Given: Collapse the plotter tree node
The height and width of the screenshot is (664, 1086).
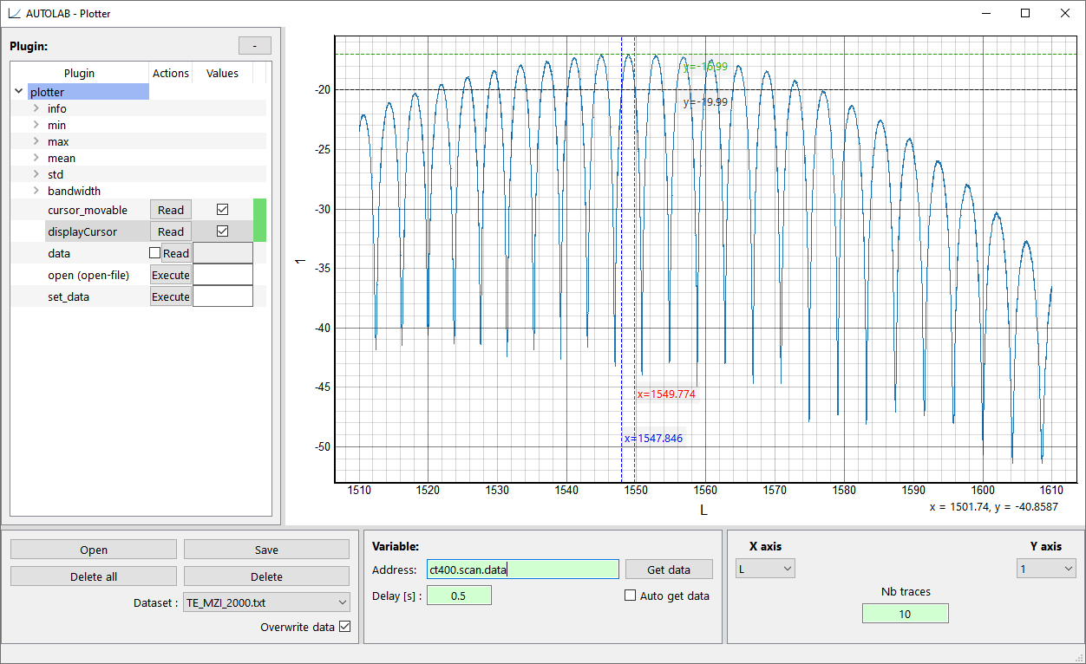Looking at the screenshot, I should 18,92.
